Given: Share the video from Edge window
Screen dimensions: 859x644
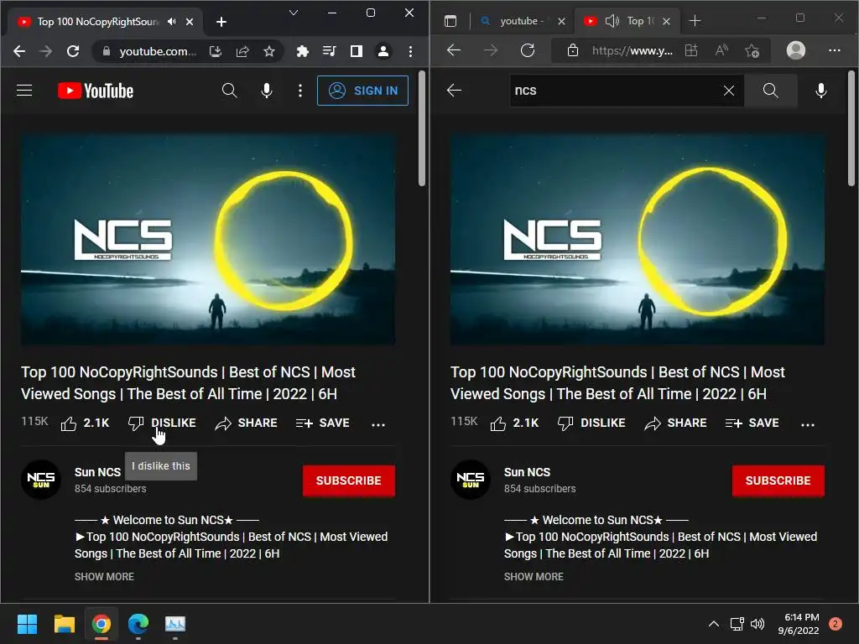Looking at the screenshot, I should [675, 423].
